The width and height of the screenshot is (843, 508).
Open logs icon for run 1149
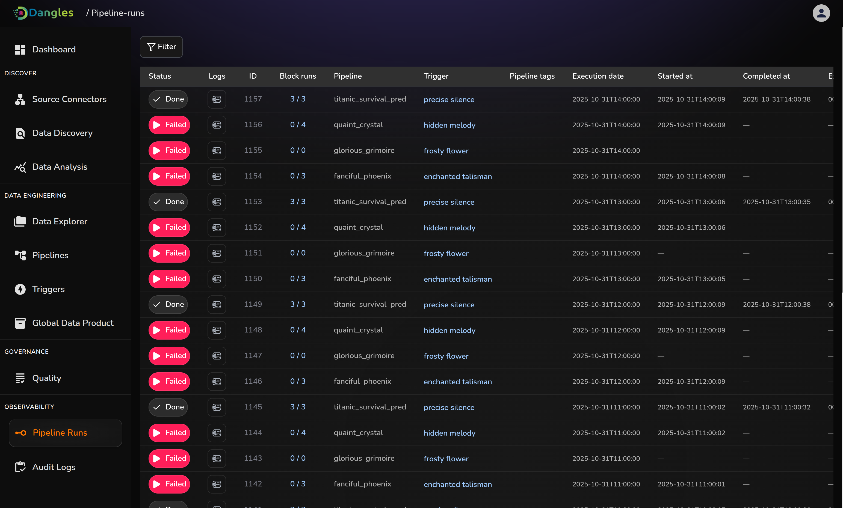click(217, 304)
